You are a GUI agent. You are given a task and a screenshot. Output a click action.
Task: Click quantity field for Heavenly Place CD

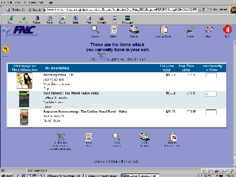pos(211,76)
